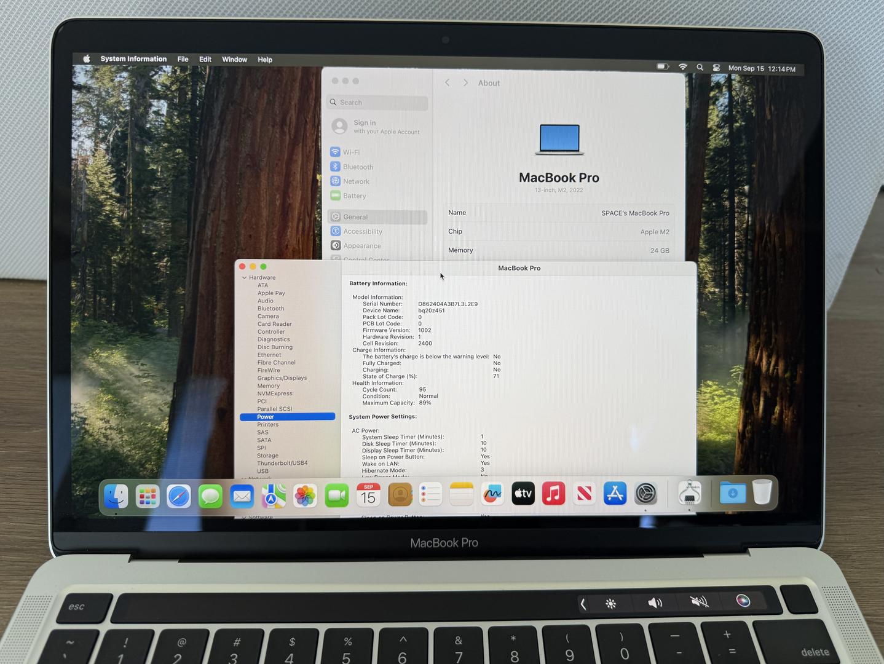Select Power in the hardware list
This screenshot has height=664, width=884.
coord(287,417)
